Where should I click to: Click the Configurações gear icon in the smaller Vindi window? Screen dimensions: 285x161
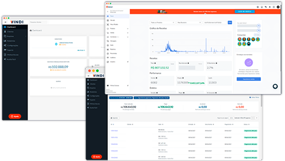[88, 96]
